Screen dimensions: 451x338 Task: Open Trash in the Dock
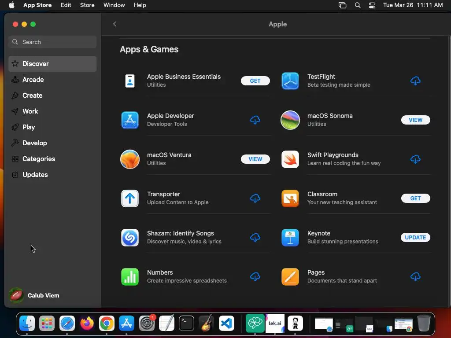(x=424, y=323)
